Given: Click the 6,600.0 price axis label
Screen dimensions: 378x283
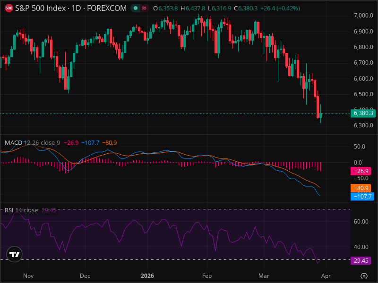Looking at the screenshot, I should pyautogui.click(x=363, y=79).
